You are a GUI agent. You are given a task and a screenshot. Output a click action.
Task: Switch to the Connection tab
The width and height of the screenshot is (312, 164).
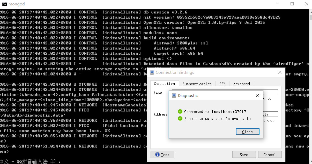(165, 84)
